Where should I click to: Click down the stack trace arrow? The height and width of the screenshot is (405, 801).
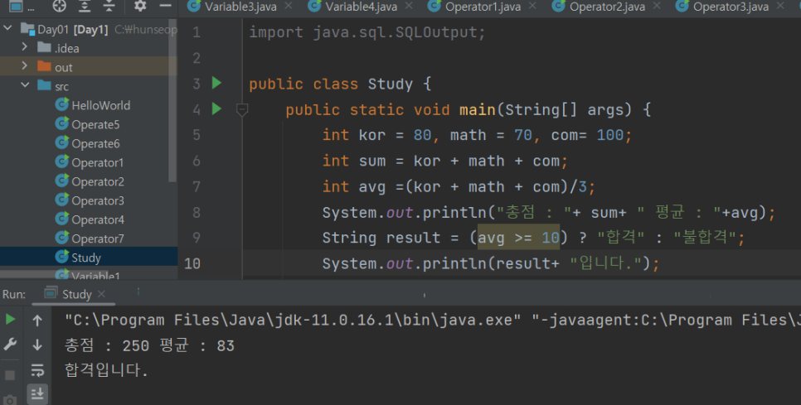coord(37,345)
